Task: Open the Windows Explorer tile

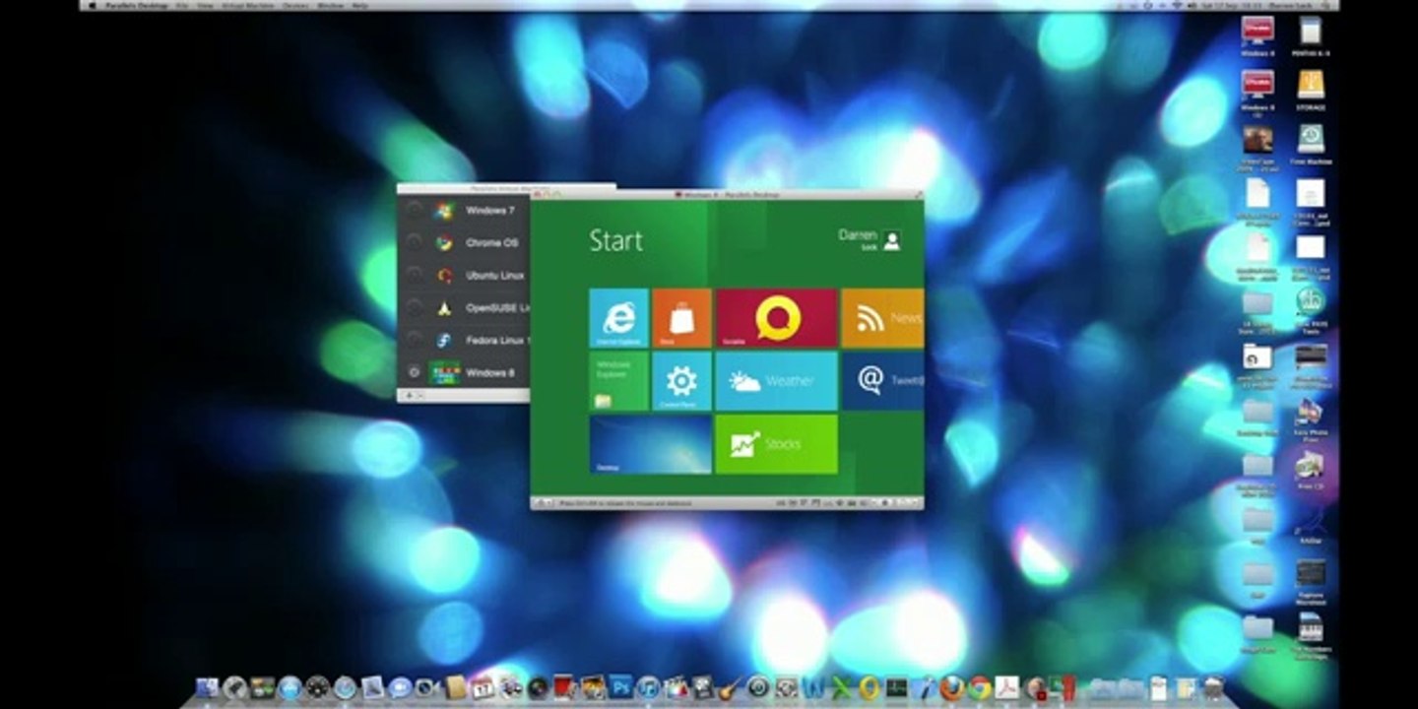Action: tap(618, 381)
